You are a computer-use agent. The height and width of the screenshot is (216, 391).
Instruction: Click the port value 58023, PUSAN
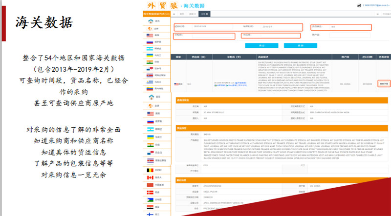[210, 192]
